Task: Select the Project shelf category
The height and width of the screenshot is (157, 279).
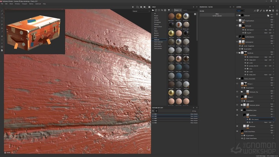Action: (156, 16)
